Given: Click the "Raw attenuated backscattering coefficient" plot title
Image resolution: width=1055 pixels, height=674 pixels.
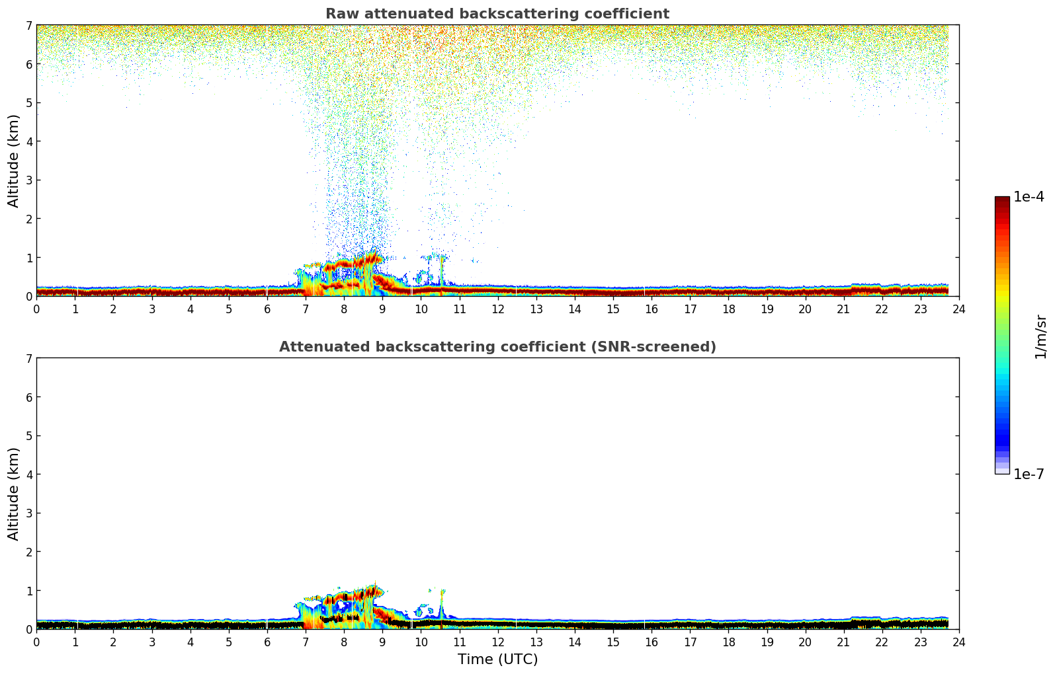Looking at the screenshot, I should (x=497, y=14).
